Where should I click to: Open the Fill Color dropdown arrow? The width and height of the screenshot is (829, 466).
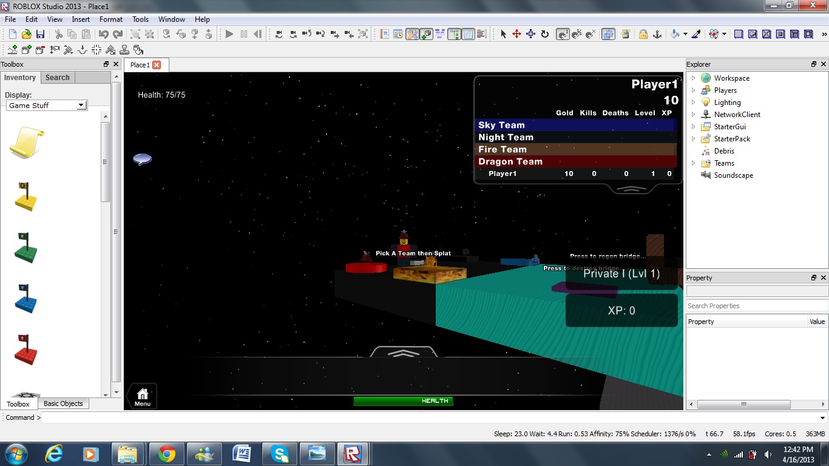click(x=685, y=34)
